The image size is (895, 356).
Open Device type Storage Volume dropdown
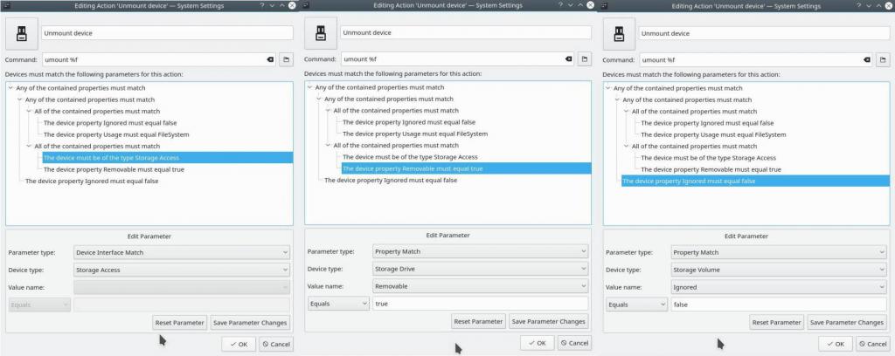(x=779, y=270)
